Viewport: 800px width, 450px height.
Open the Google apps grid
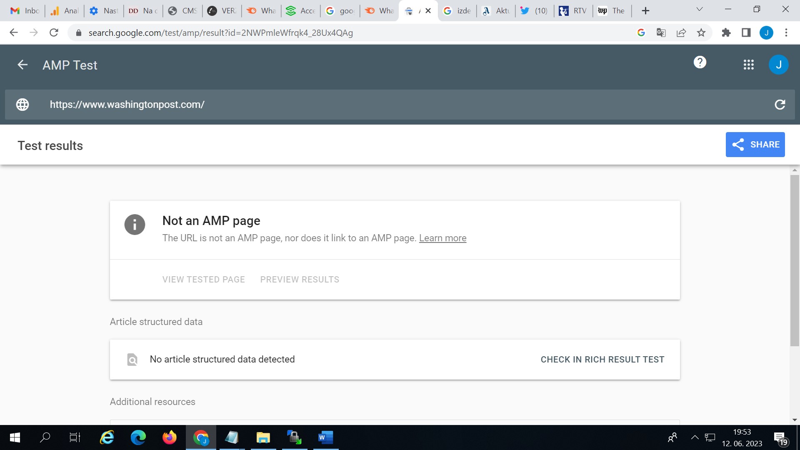coord(749,65)
